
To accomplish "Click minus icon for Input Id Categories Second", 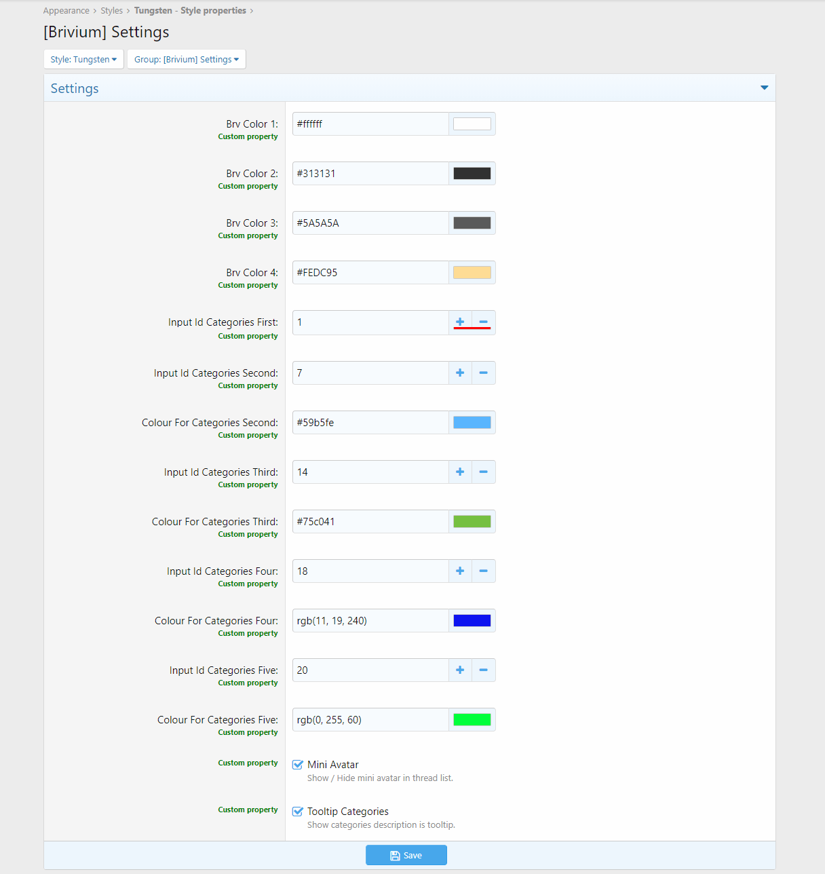I will [484, 373].
